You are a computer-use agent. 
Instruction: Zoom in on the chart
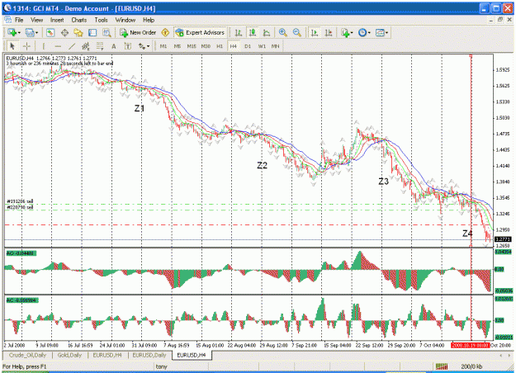pyautogui.click(x=282, y=32)
